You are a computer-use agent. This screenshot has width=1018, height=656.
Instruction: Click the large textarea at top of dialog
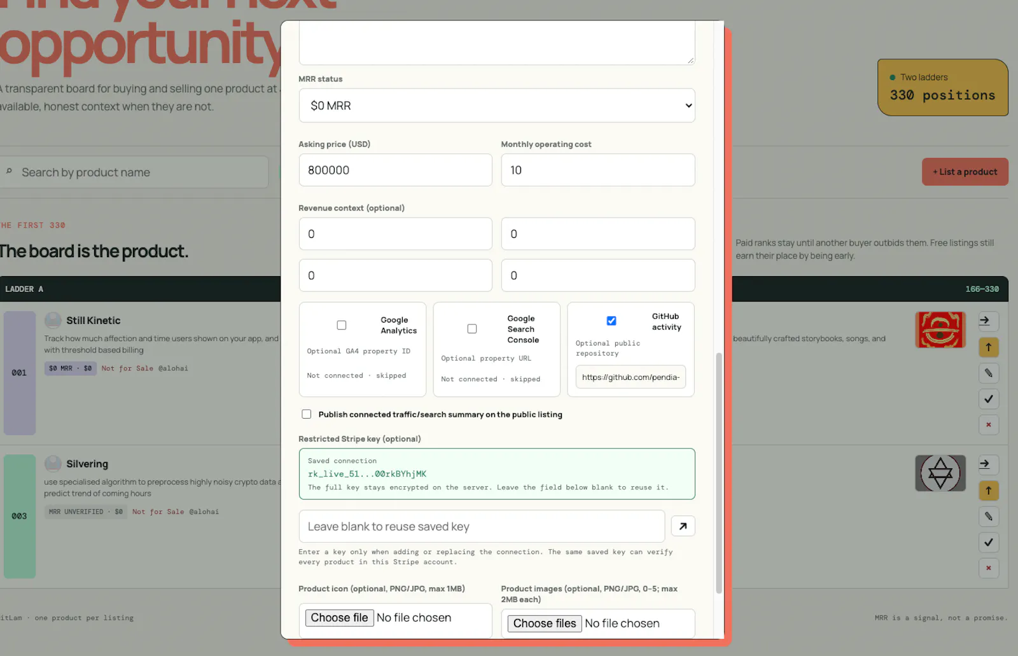click(497, 43)
